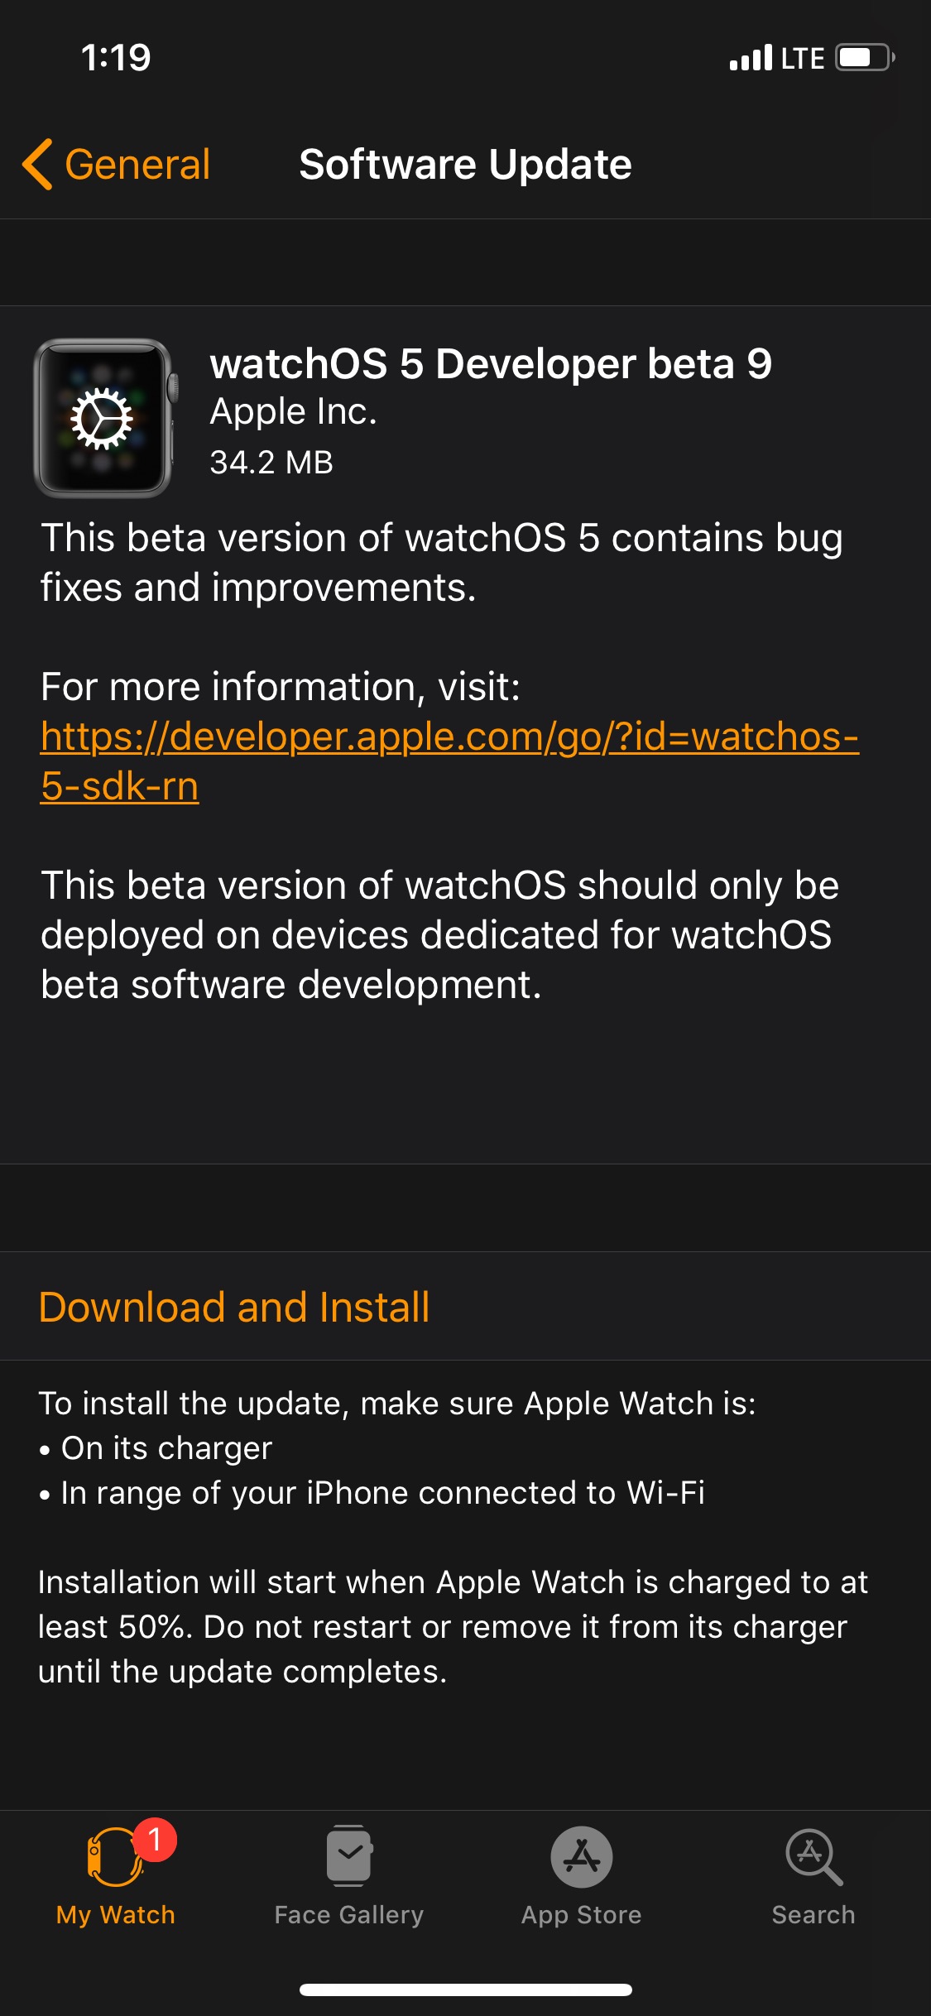Go back using the General chevron
Viewport: 931px width, 2016px height.
[115, 163]
